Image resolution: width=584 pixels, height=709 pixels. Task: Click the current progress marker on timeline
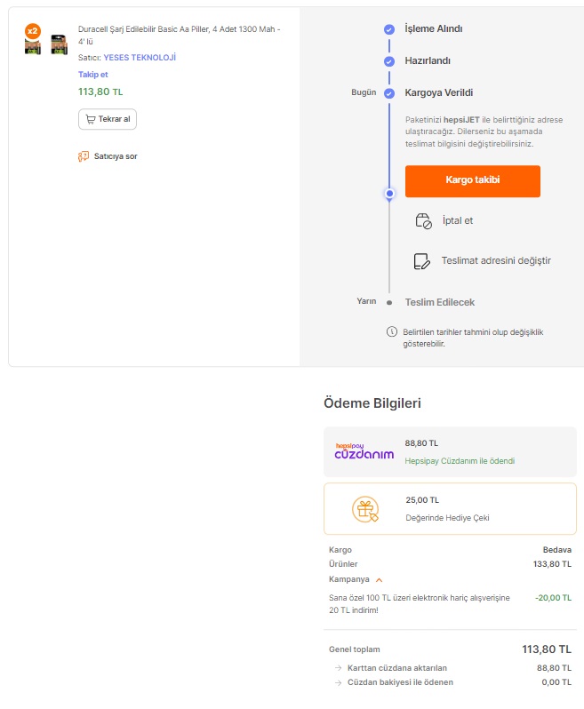click(389, 194)
